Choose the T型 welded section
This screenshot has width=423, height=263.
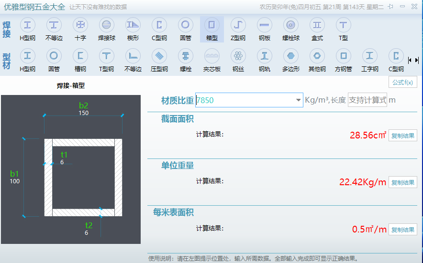pos(343,29)
